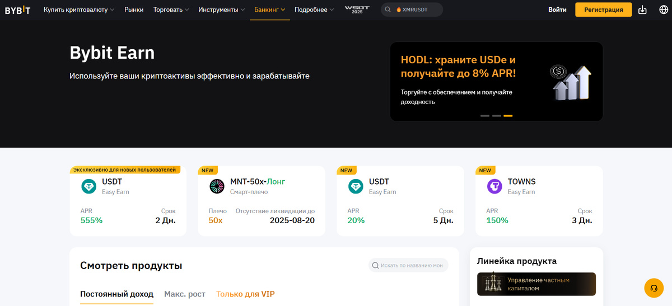This screenshot has height=306, width=672.
Task: Click the USDT icon on 555% card
Action: point(88,186)
